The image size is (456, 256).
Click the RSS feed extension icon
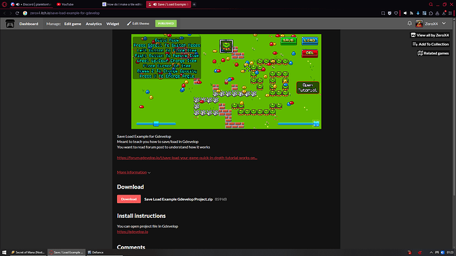pos(412,13)
